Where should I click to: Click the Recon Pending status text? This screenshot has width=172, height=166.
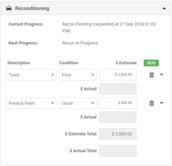tap(109, 27)
